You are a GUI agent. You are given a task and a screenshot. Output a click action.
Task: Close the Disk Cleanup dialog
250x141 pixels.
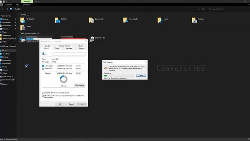(x=145, y=62)
